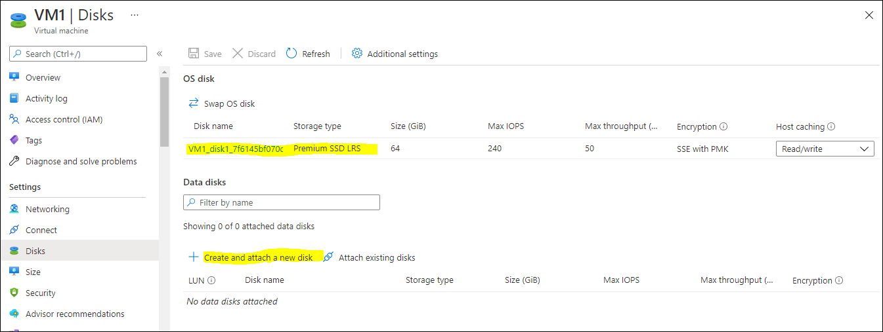883x332 pixels.
Task: Go to Access control (IAM)
Action: (x=64, y=119)
